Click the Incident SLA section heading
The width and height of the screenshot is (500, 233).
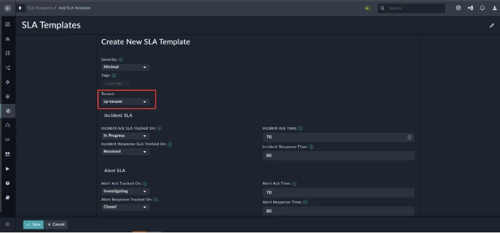point(118,115)
